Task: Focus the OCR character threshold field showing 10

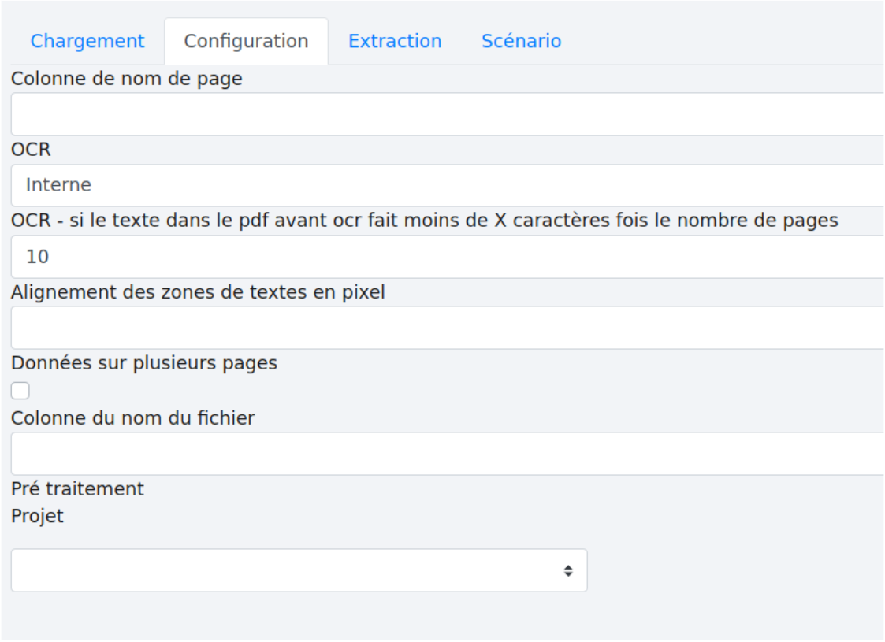Action: point(446,257)
